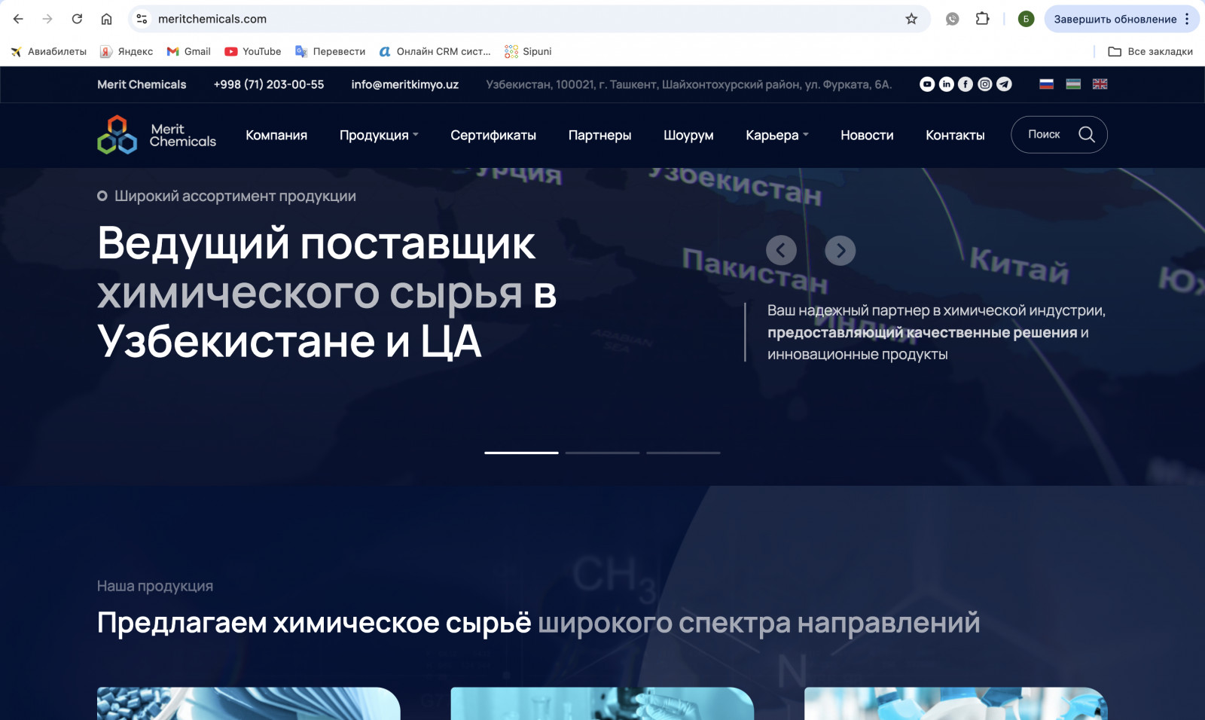
Task: Open the Шоурум menu item
Action: (688, 136)
